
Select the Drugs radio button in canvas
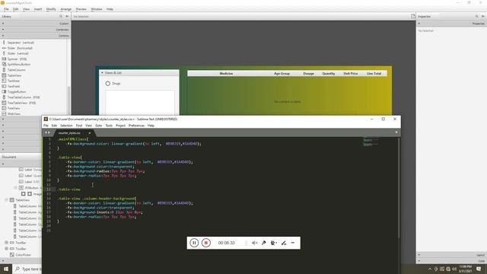(108, 84)
